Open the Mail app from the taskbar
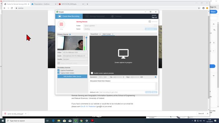 click(x=70, y=121)
